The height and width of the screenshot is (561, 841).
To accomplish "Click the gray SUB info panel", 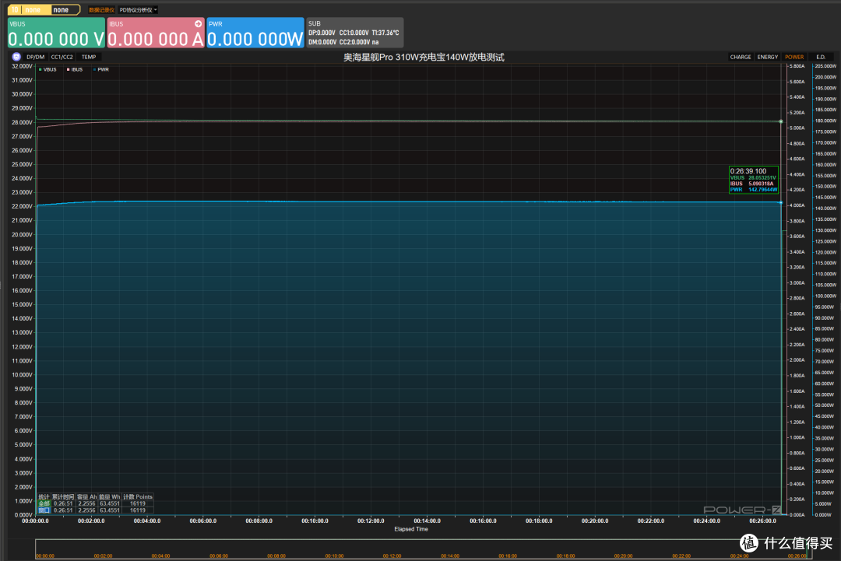I will tap(354, 33).
